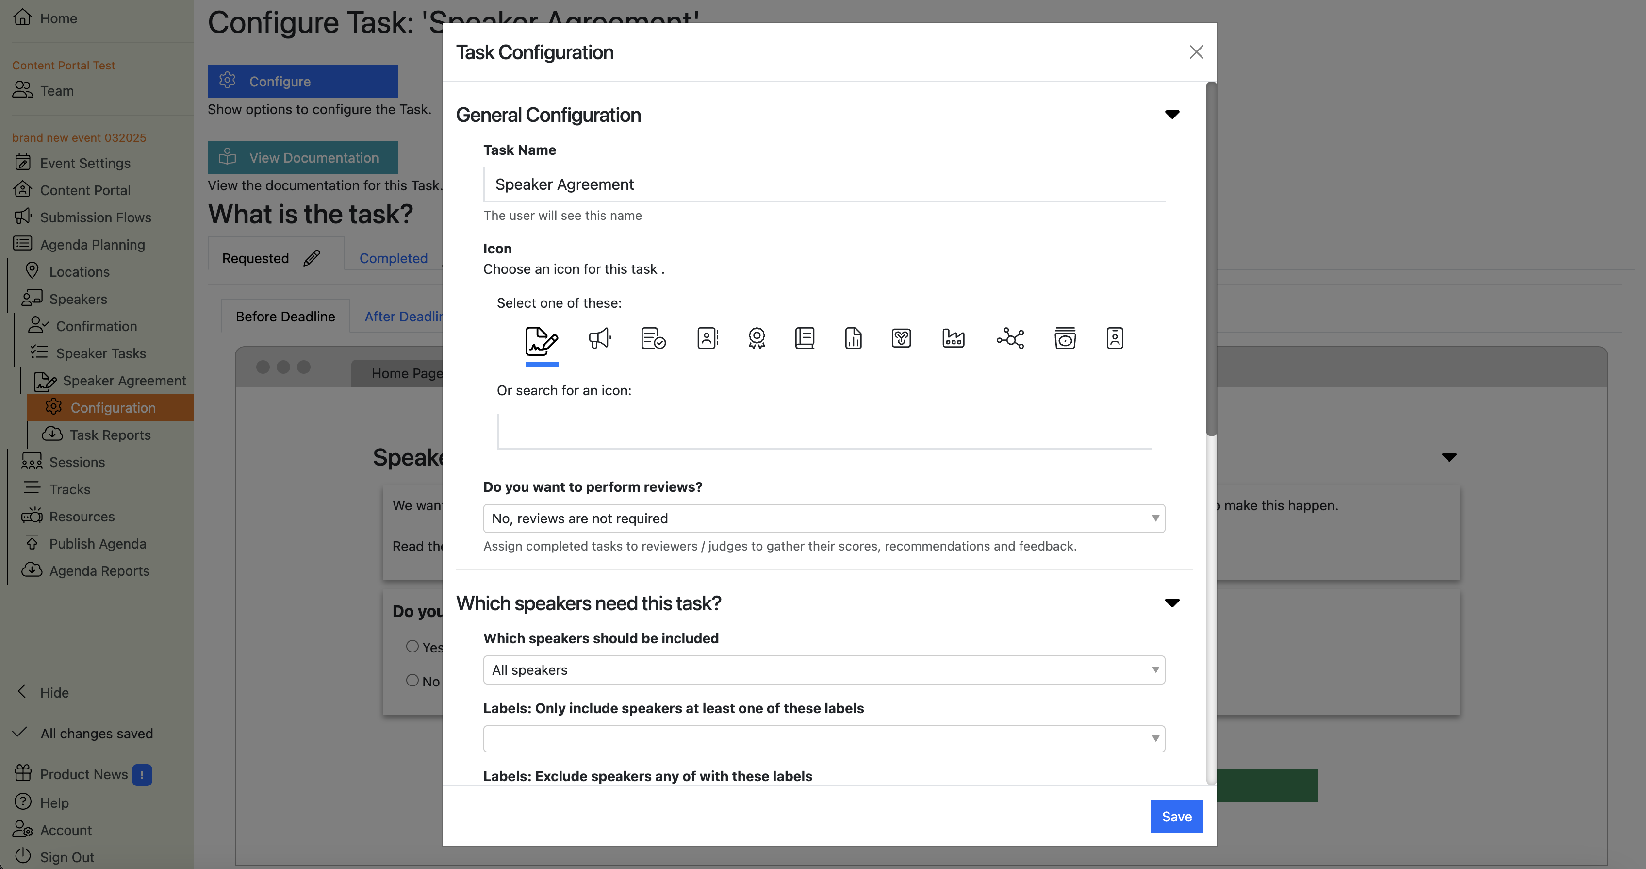The width and height of the screenshot is (1646, 869).
Task: Click View Documentation button
Action: (302, 157)
